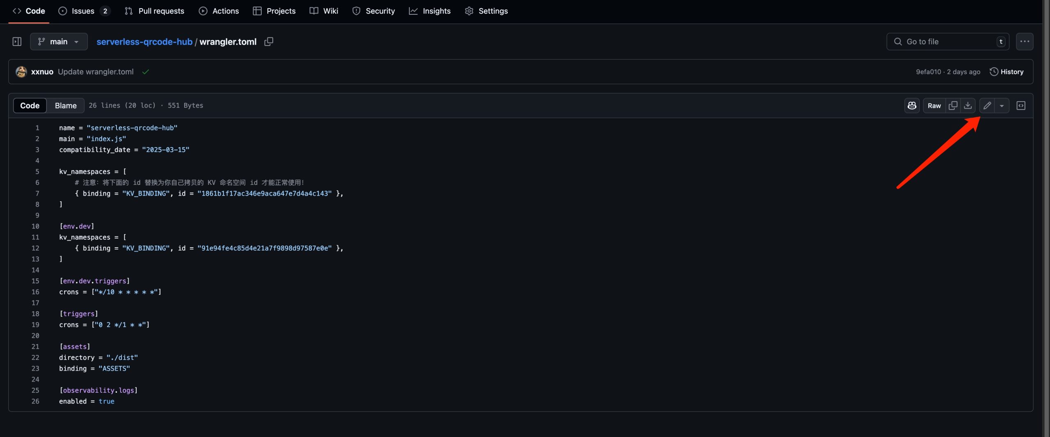Open the three-dot more options menu

[1024, 42]
